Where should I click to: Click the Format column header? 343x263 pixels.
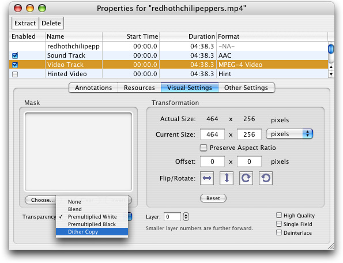point(272,36)
